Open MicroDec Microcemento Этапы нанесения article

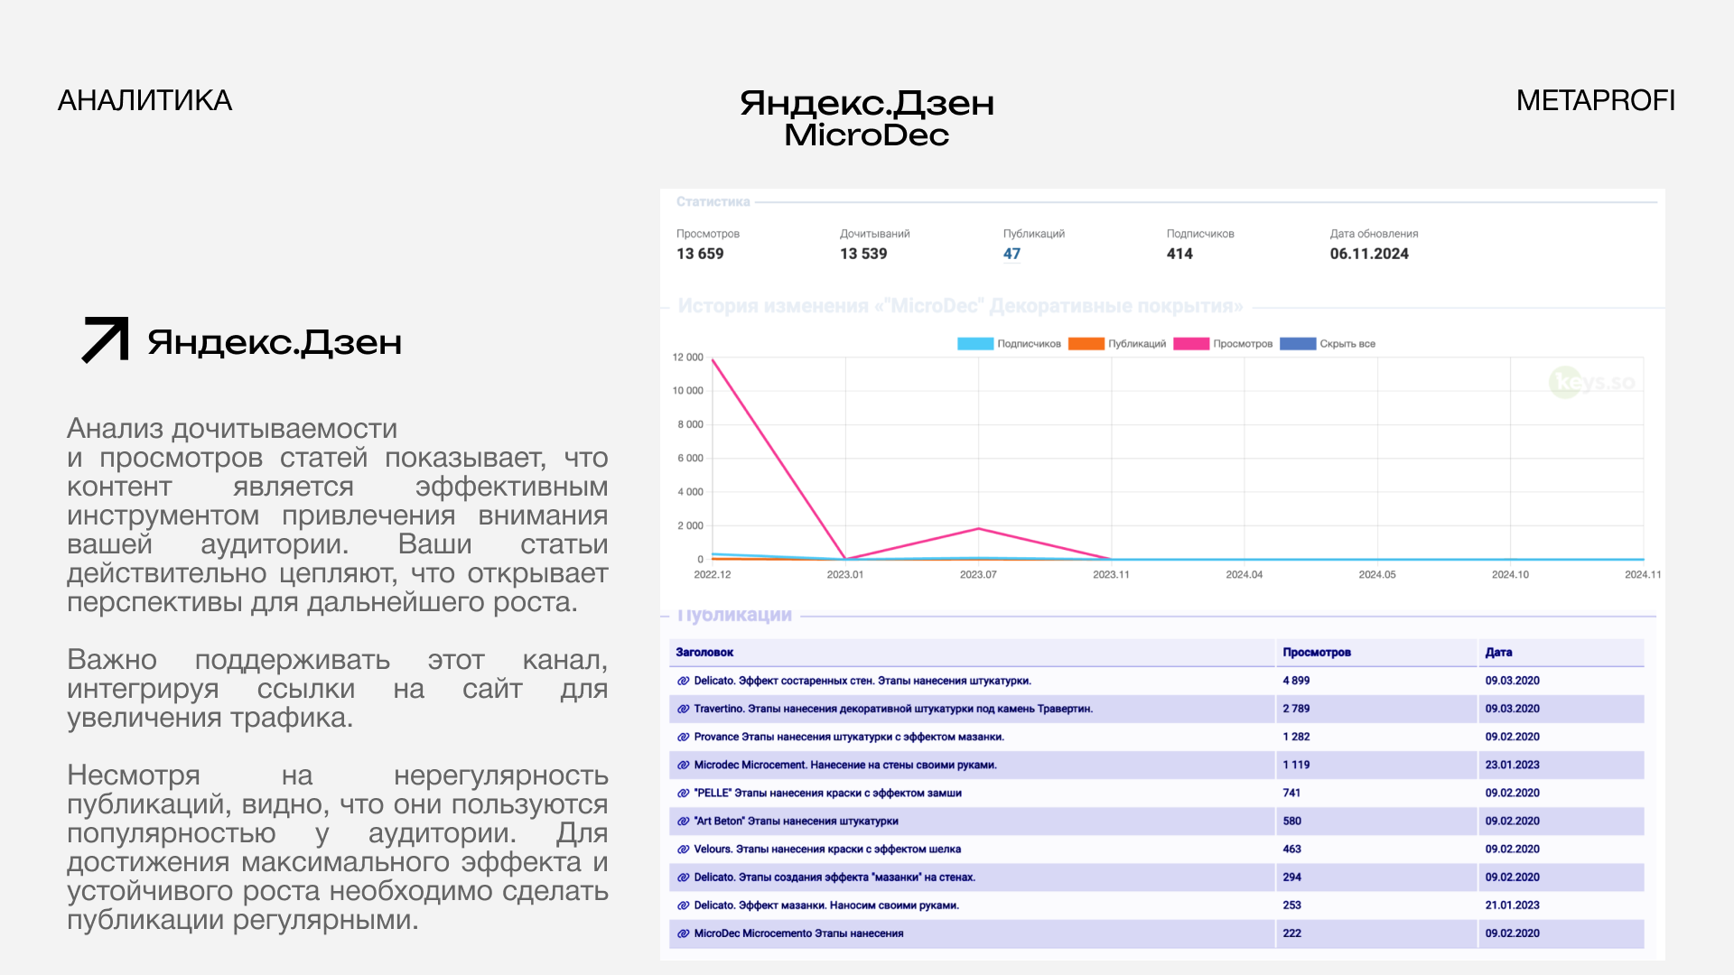798,933
